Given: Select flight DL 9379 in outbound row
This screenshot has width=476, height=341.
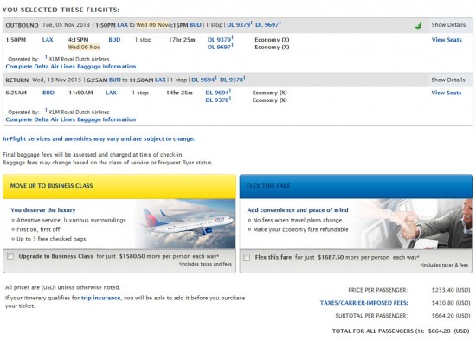Looking at the screenshot, I should coord(220,40).
